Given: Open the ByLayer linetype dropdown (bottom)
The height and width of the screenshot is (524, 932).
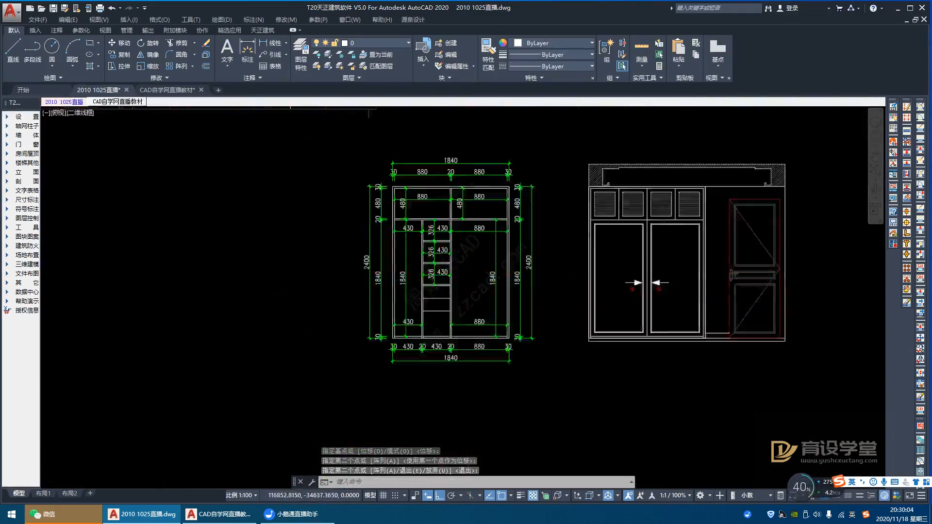Looking at the screenshot, I should click(552, 66).
